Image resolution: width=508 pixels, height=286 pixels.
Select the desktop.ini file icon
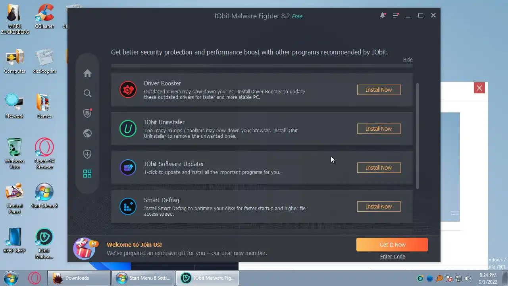[44, 61]
